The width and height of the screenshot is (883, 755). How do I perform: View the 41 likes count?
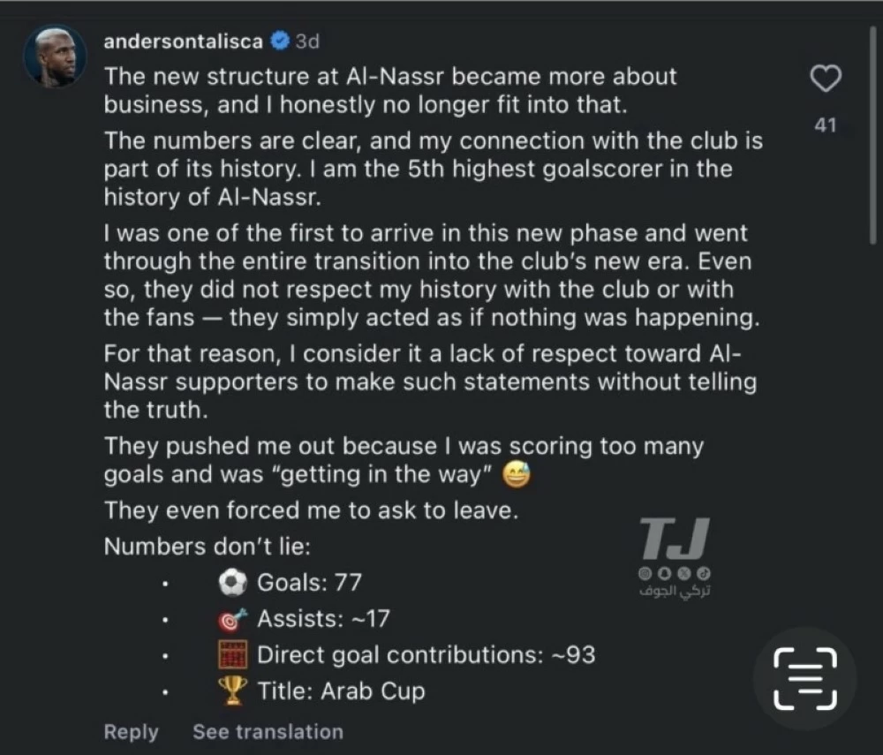[x=826, y=125]
